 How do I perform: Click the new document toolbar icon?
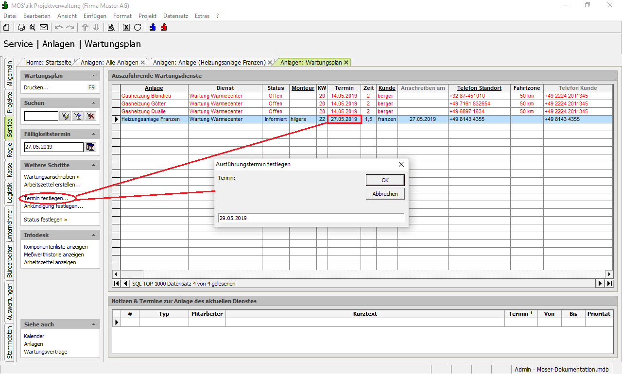tap(6, 27)
